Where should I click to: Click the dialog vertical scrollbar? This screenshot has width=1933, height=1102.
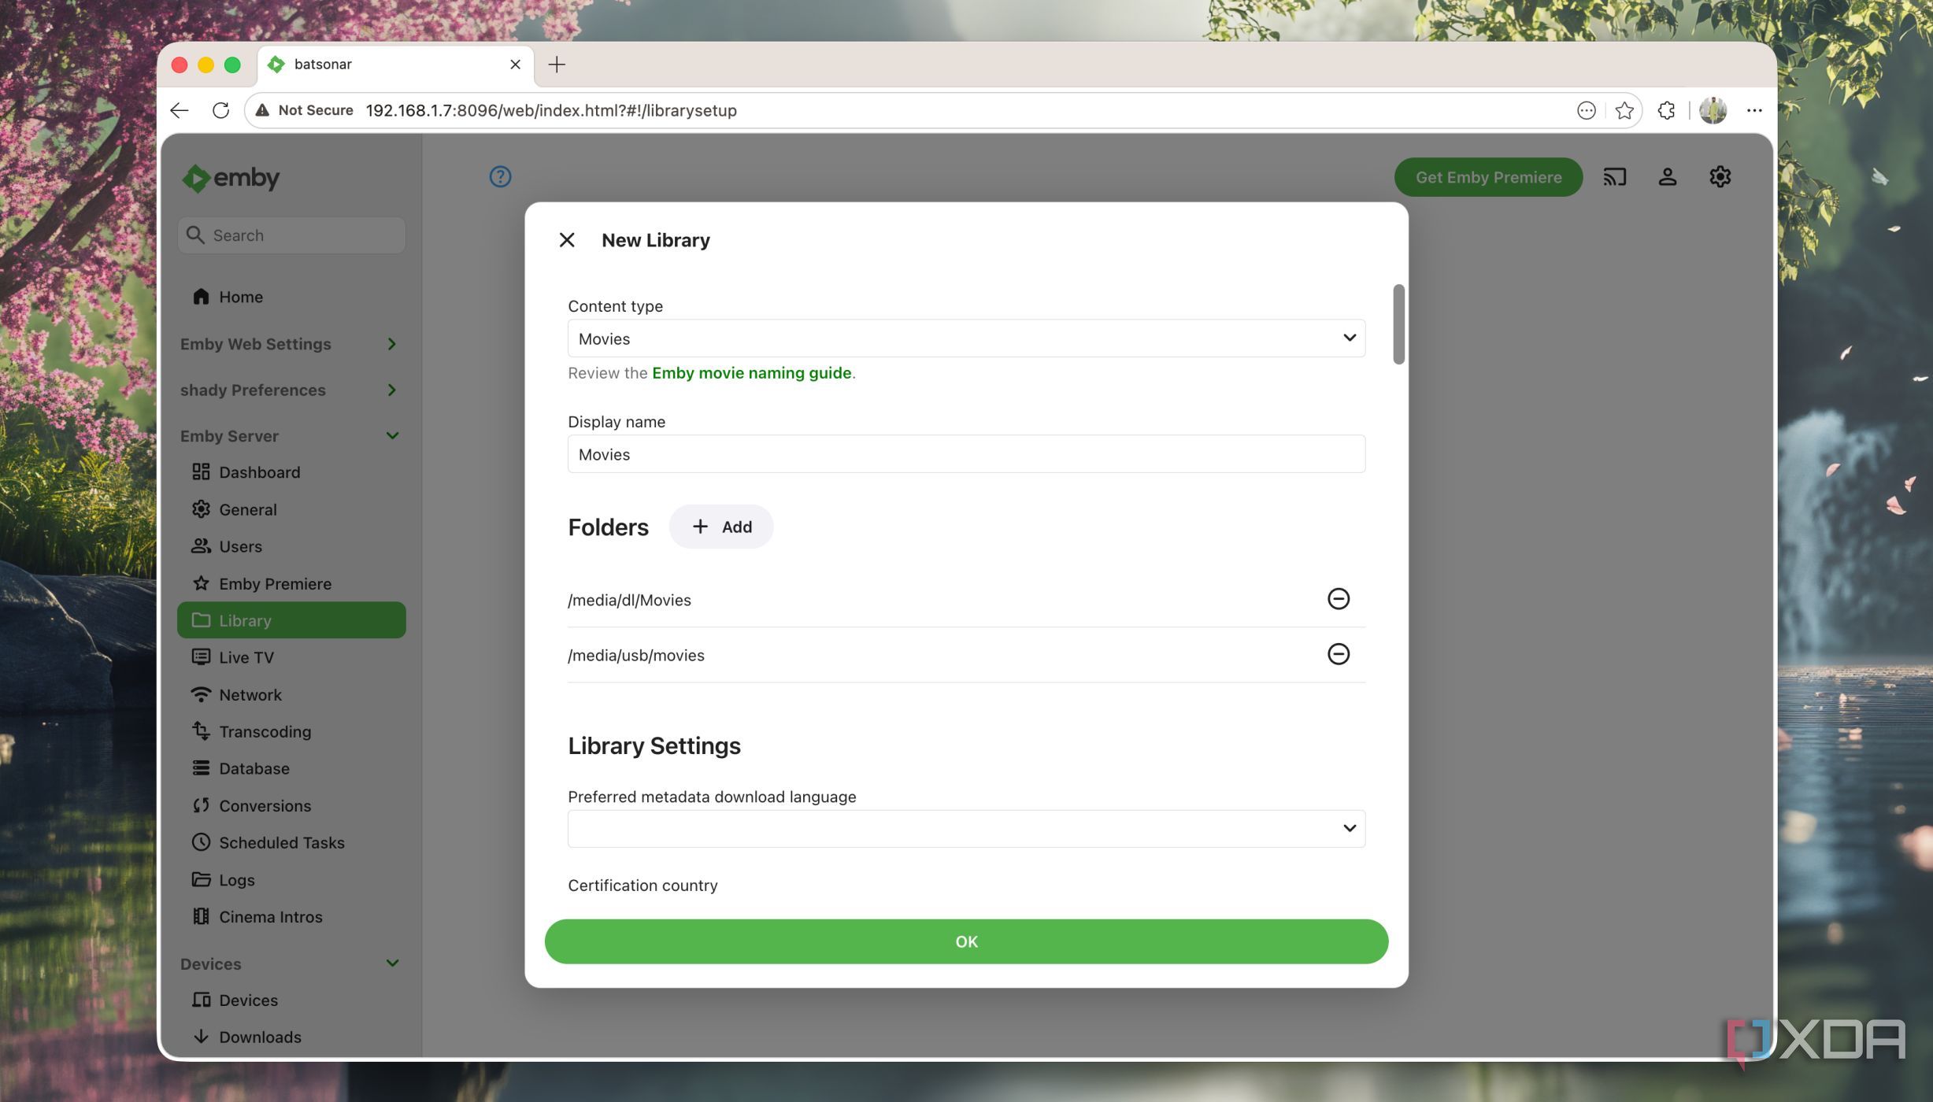pos(1398,324)
